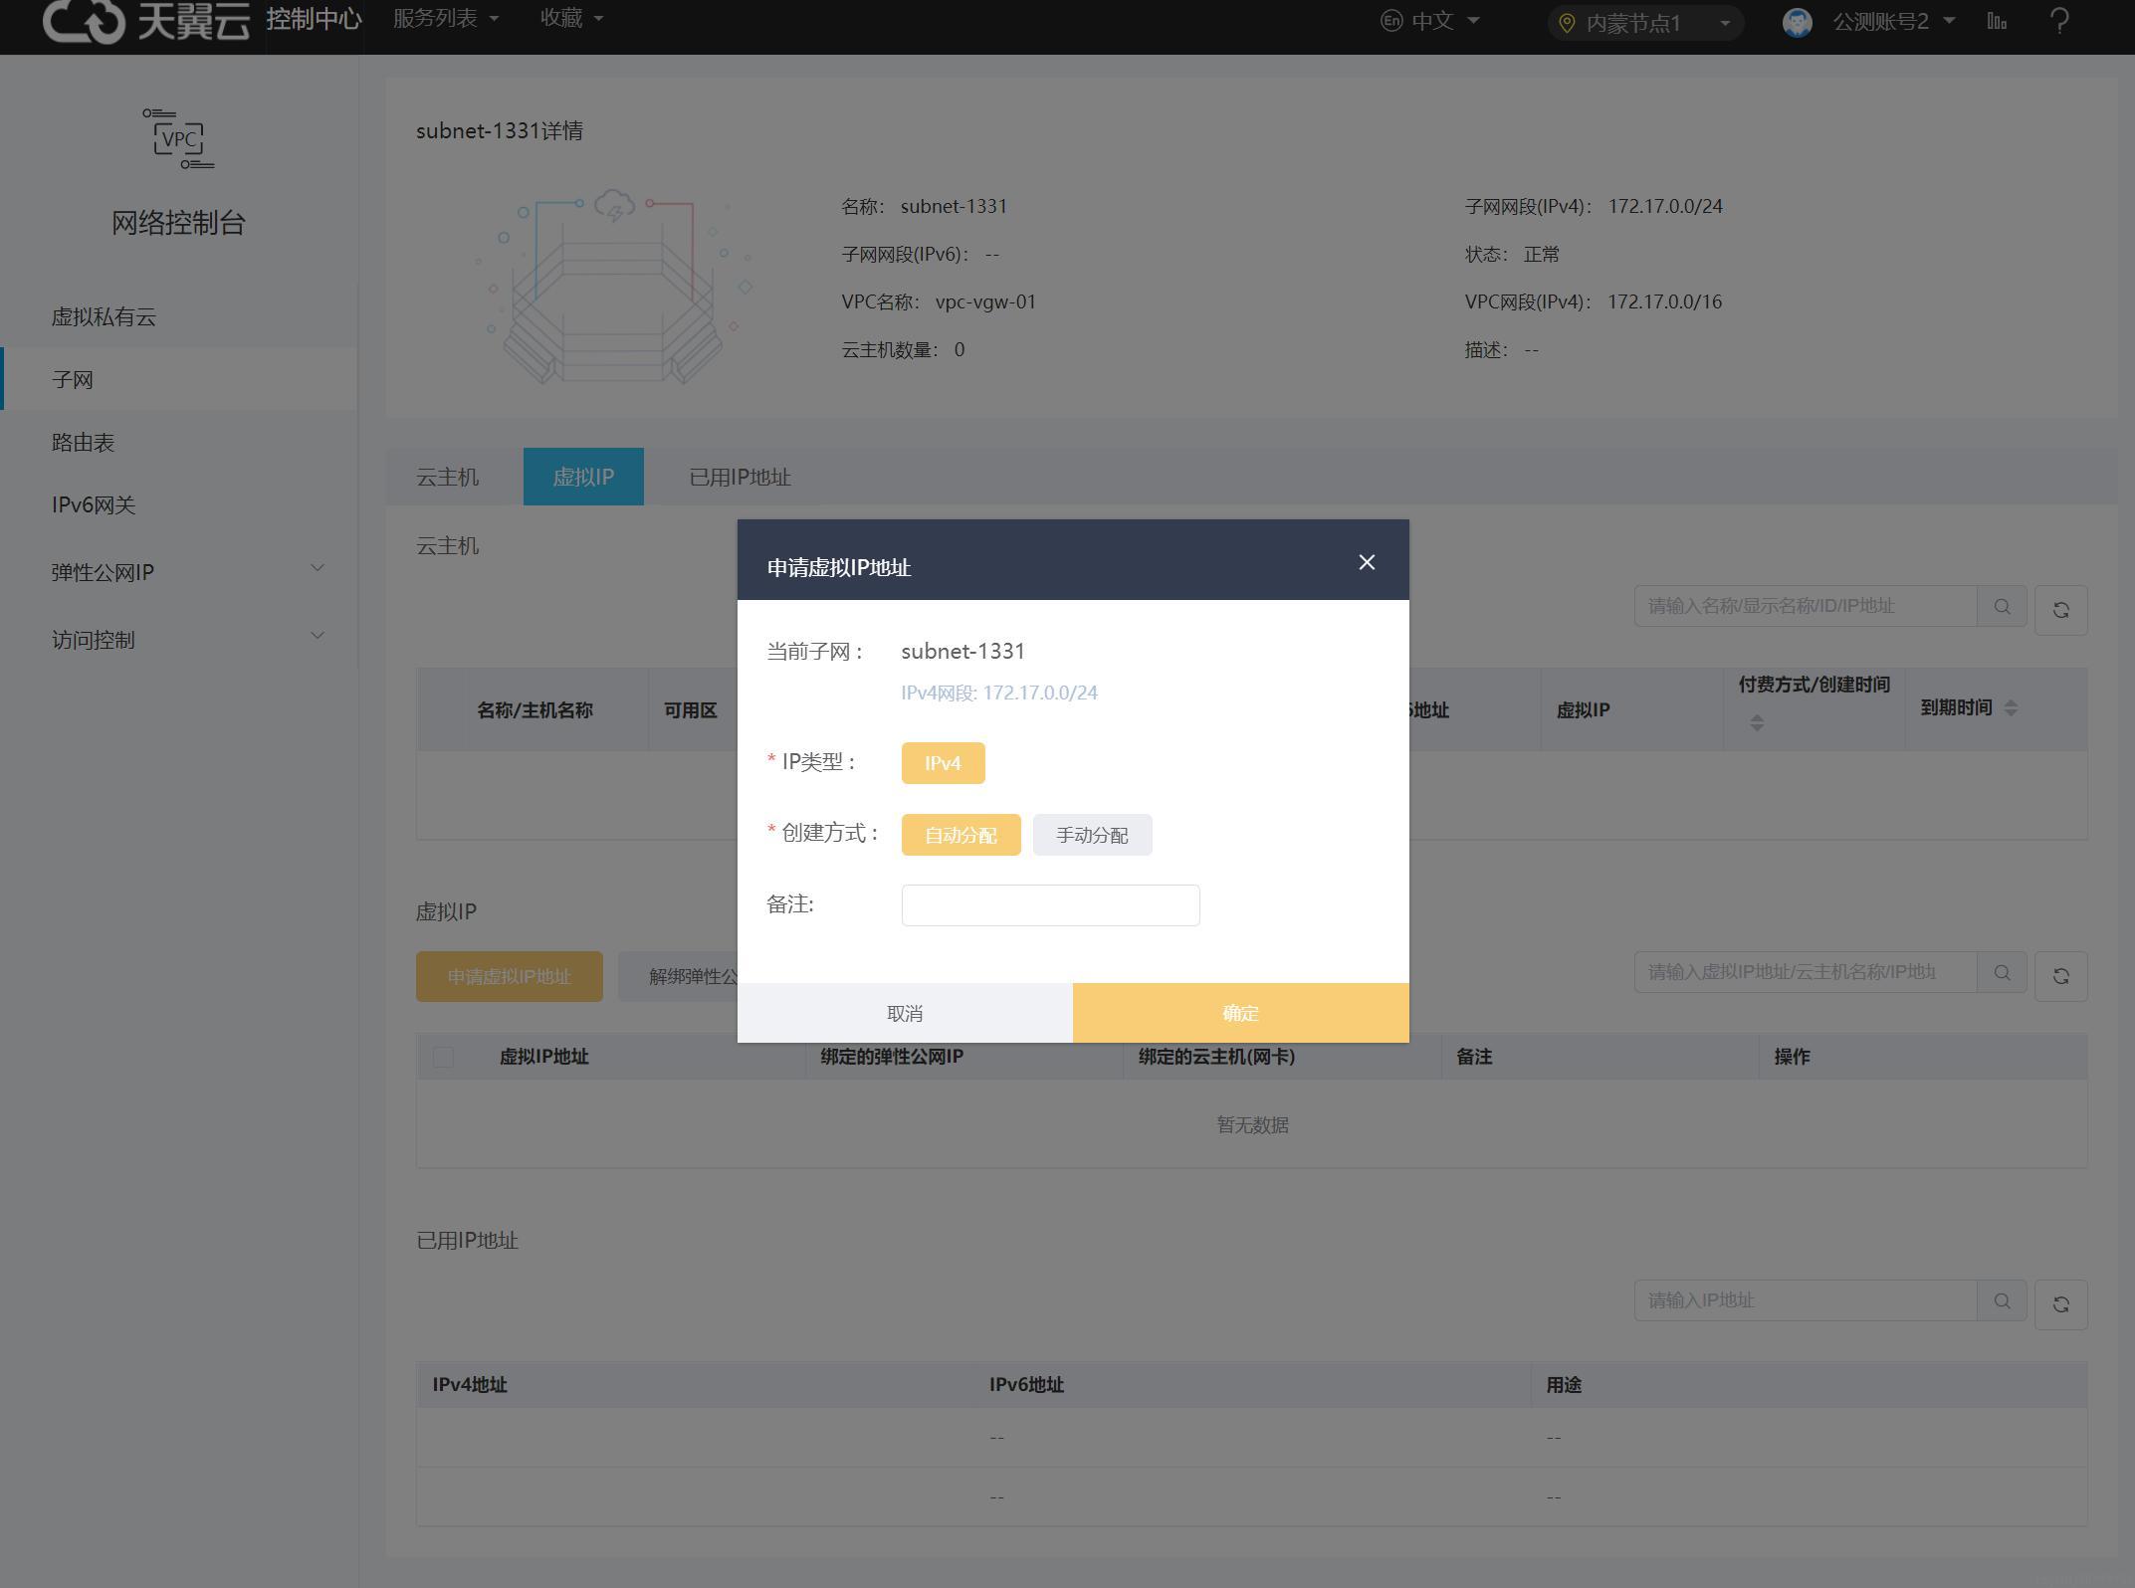Select 手动分配 creation method
This screenshot has width=2135, height=1588.
point(1092,835)
